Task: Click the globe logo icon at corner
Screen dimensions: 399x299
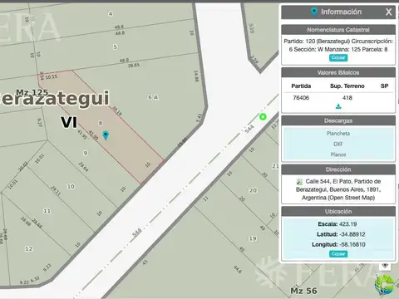Action: click(x=385, y=285)
